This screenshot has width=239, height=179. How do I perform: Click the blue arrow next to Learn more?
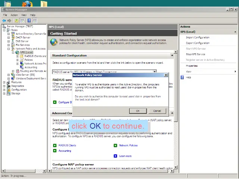click(115, 156)
